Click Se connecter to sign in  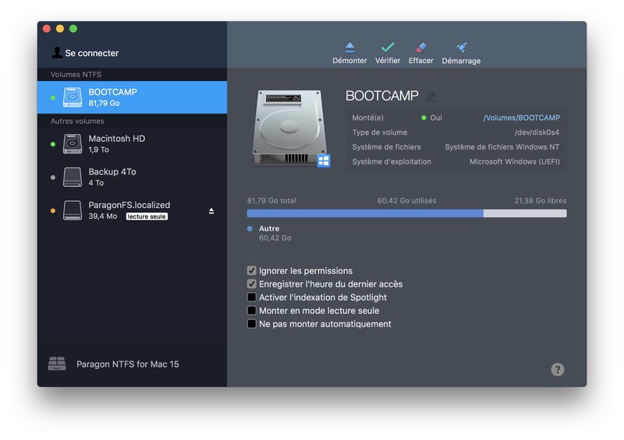tap(92, 53)
